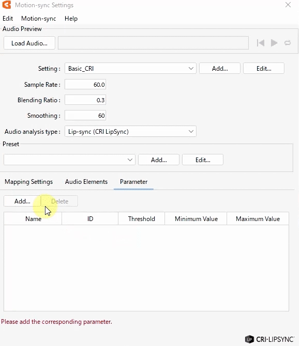
Task: Click the play audio icon
Action: (274, 43)
